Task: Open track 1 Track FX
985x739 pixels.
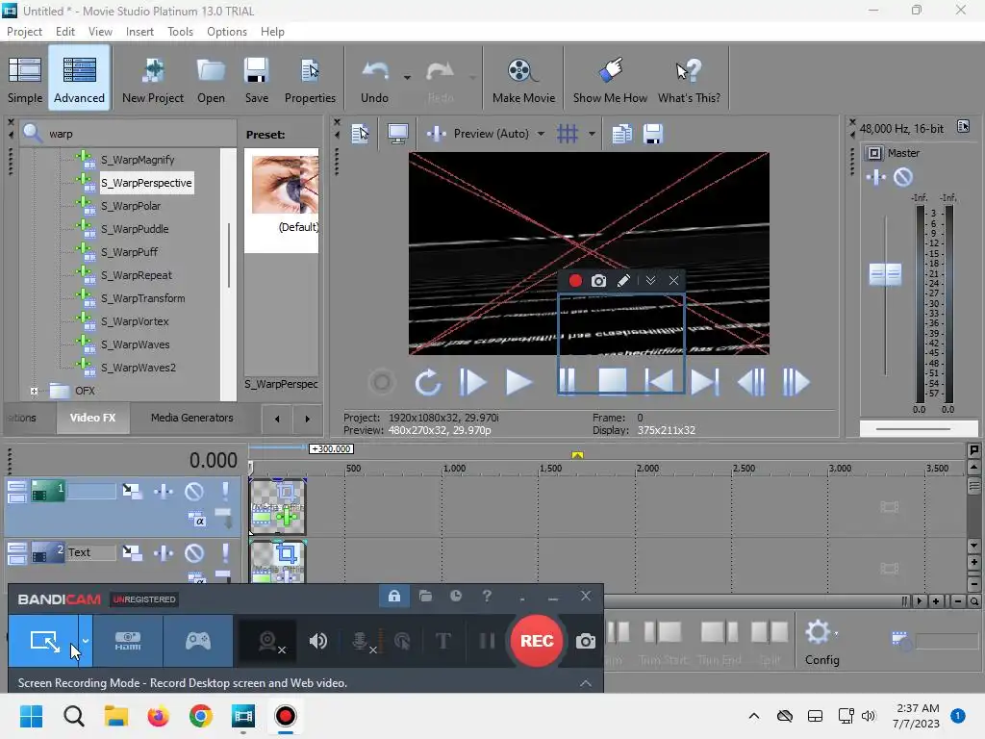Action: click(x=164, y=491)
